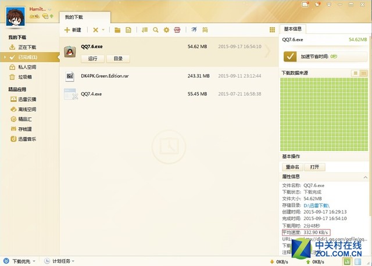The width and height of the screenshot is (372, 266).
Task: Select the 我的下载 tab
Action: tap(84, 17)
